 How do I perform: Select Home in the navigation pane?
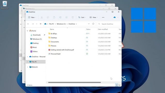click(34, 31)
